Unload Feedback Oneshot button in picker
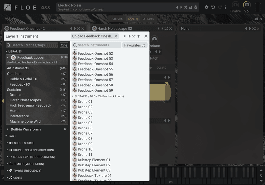This screenshot has width=265, height=185. 95,36
